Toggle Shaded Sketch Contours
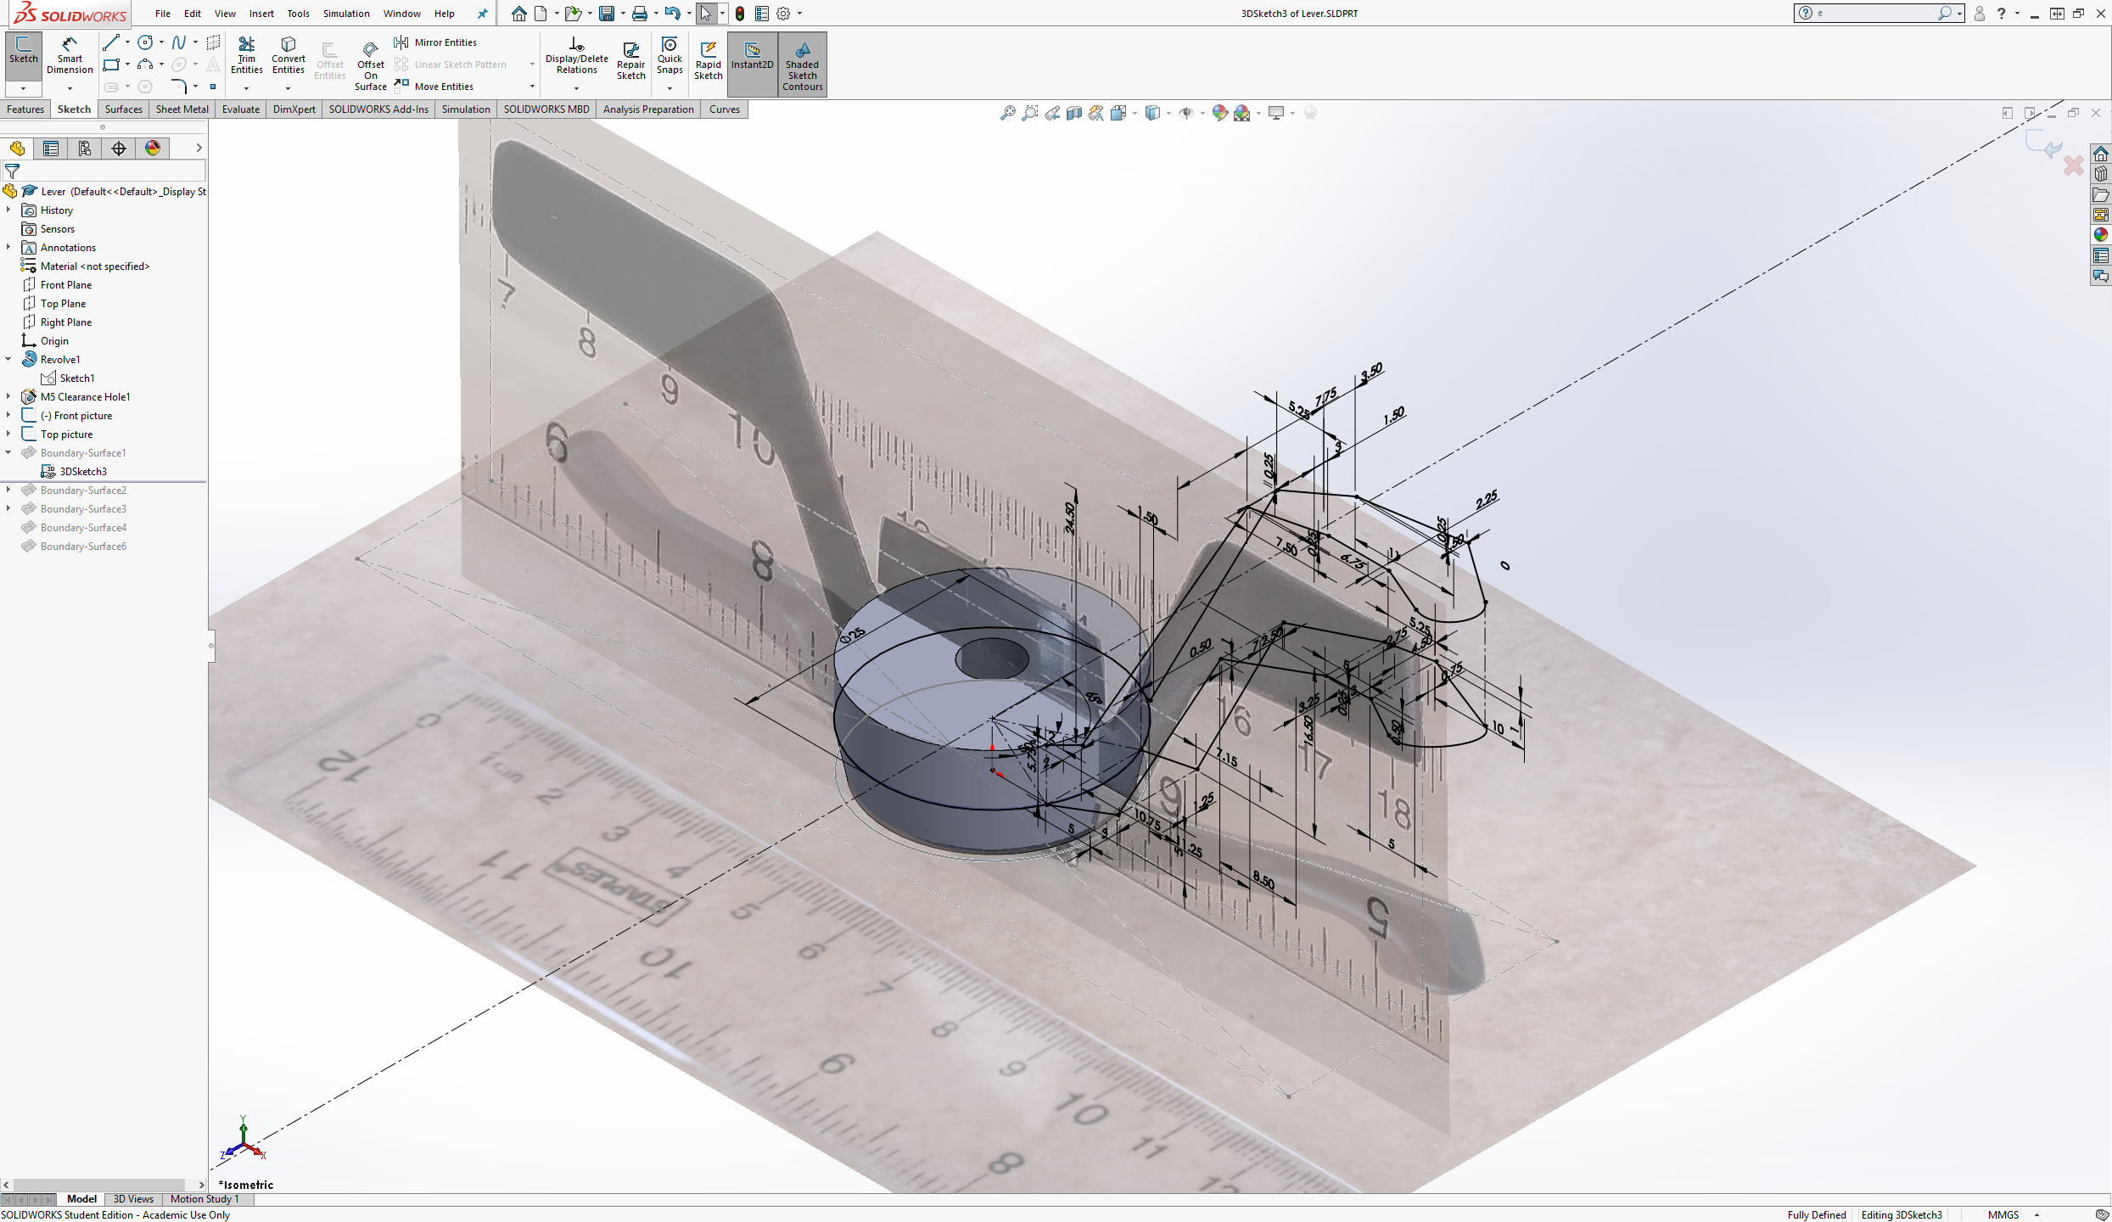2112x1222 pixels. coord(802,64)
